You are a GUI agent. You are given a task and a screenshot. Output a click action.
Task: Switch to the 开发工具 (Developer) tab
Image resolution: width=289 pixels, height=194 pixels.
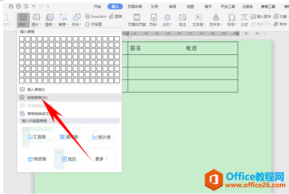(x=228, y=7)
